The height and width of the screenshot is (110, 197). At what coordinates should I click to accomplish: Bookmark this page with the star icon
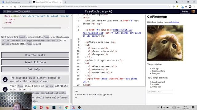(x=168, y=7)
